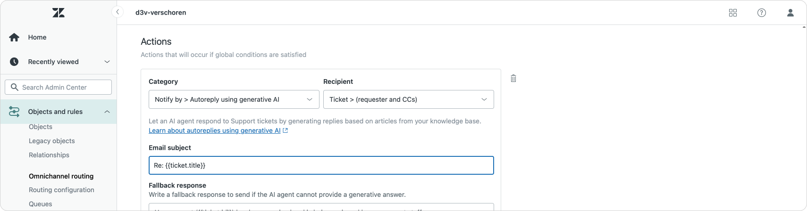Click the Email subject input field

321,165
